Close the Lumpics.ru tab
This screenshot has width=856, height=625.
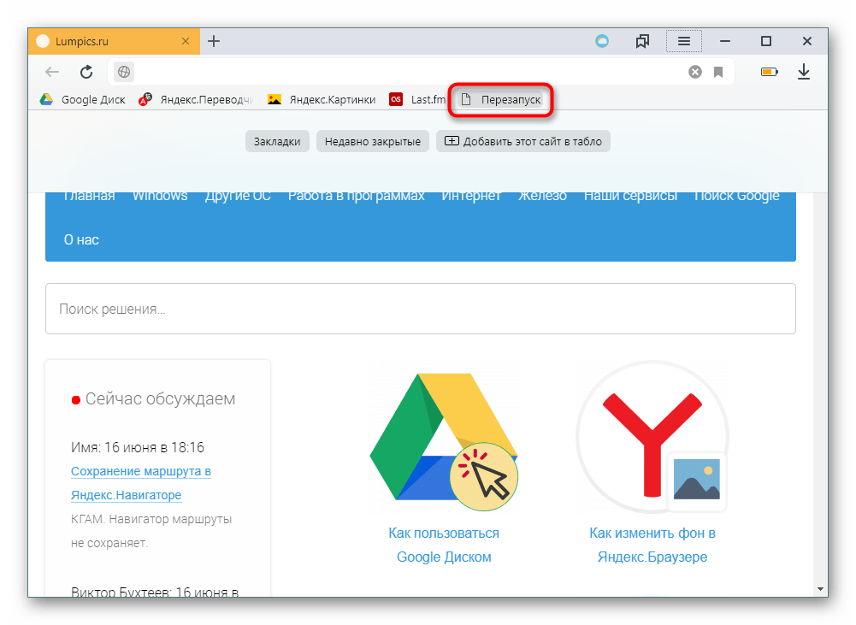(x=186, y=41)
